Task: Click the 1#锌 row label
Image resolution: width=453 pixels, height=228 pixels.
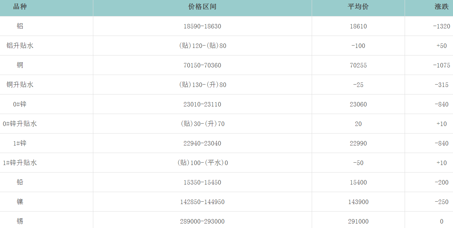Action: [x=20, y=143]
